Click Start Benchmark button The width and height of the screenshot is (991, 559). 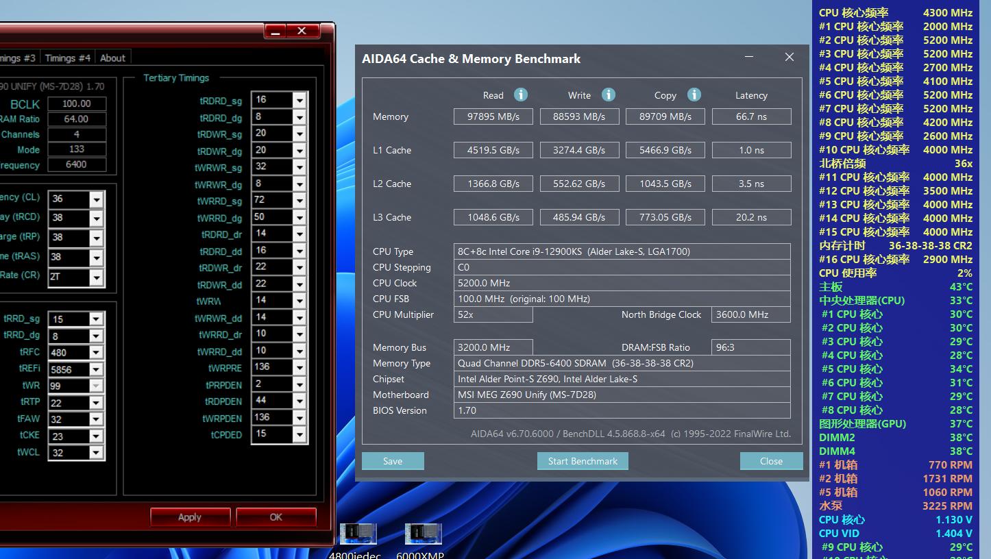click(583, 461)
